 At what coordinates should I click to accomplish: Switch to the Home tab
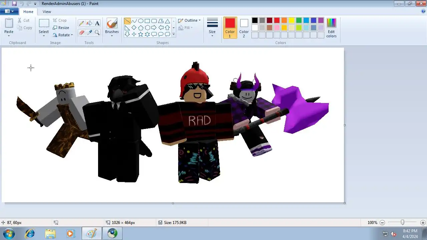[28, 12]
